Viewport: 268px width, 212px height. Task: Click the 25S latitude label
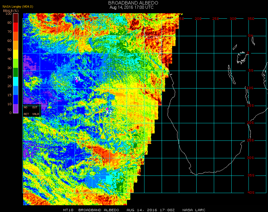point(251,140)
